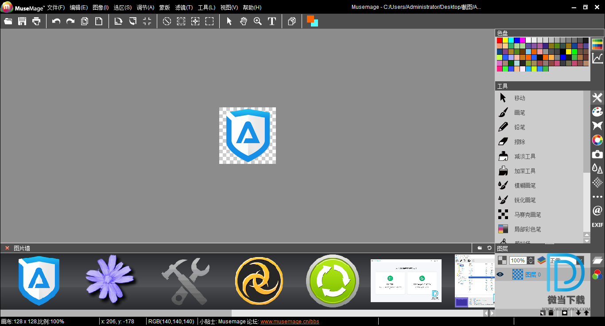The image size is (605, 326).
Task: Redo the action with the toolbar arrow
Action: click(70, 21)
